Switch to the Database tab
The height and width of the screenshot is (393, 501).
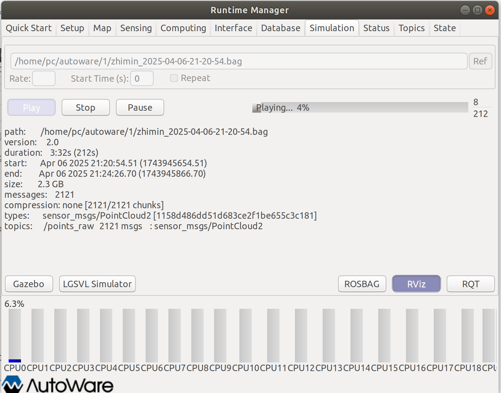[x=280, y=28]
